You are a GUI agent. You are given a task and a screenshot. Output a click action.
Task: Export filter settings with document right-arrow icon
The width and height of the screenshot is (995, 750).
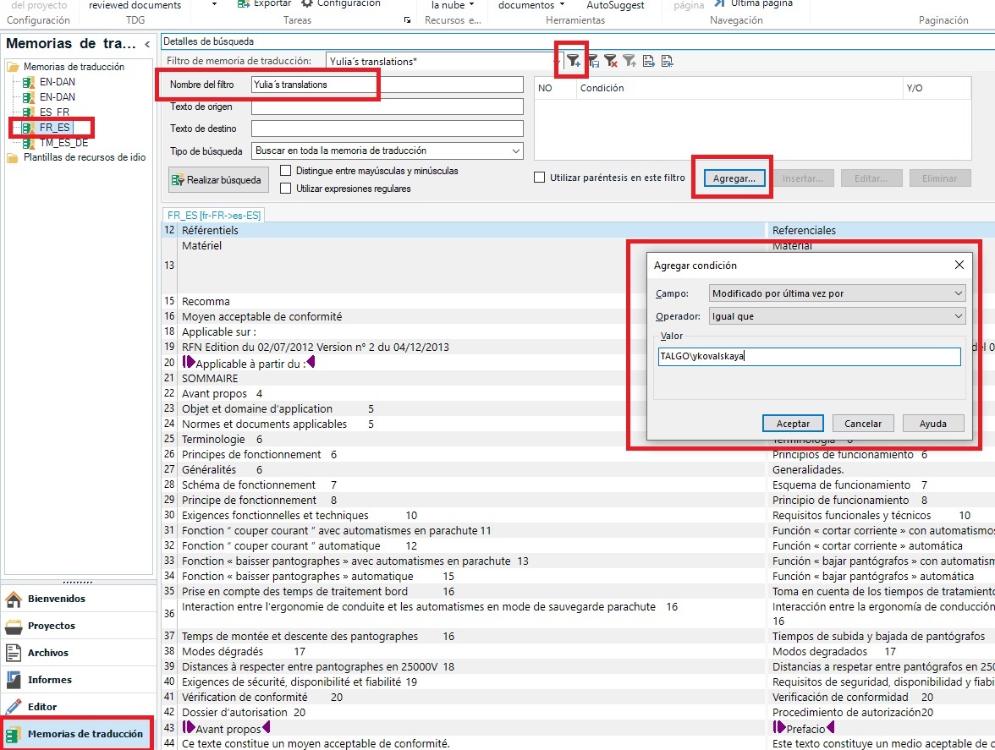click(x=648, y=61)
